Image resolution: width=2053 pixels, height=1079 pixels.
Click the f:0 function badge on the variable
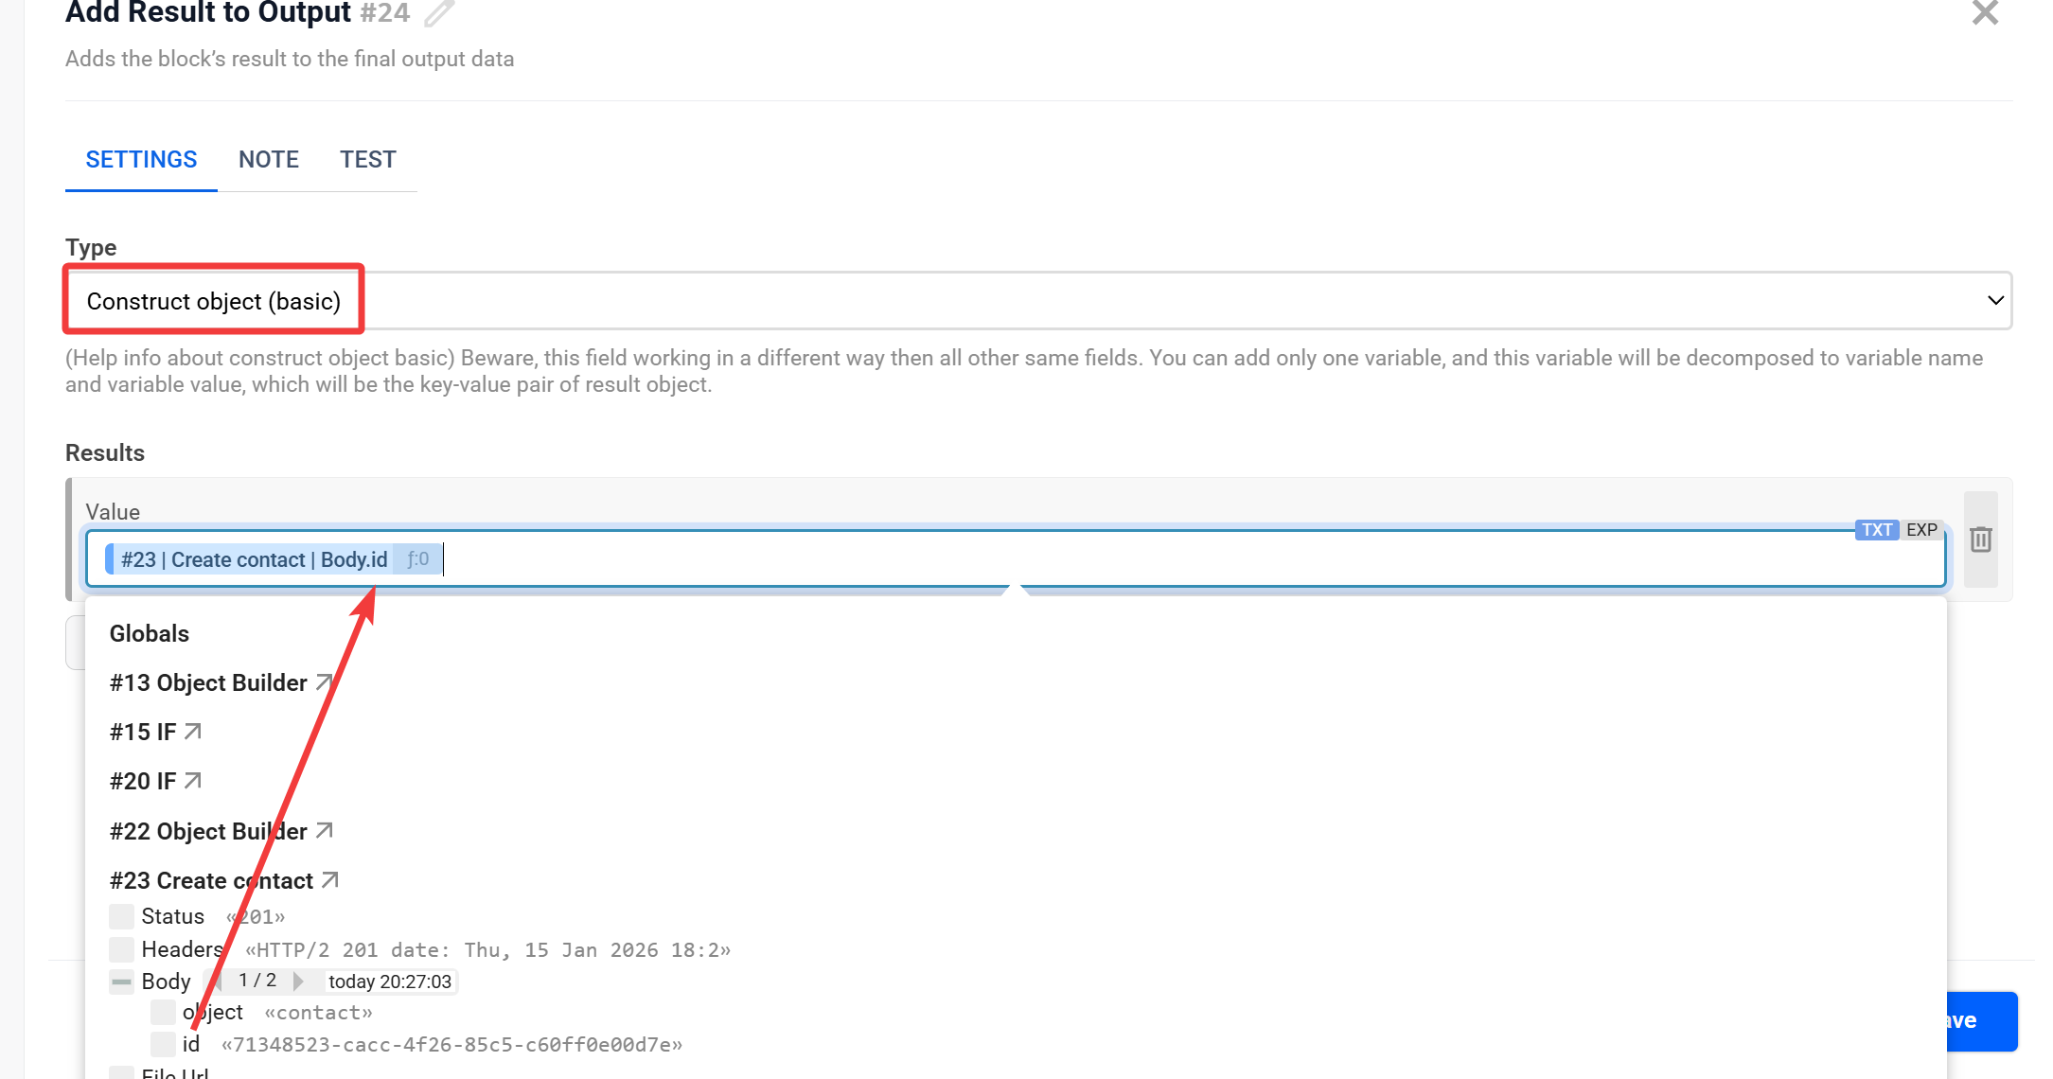417,559
